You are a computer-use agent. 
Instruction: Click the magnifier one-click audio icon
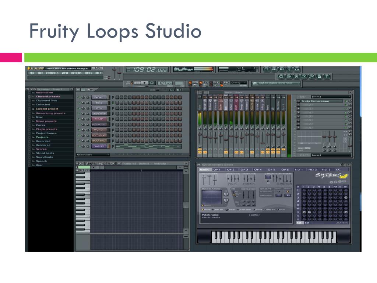(311, 77)
